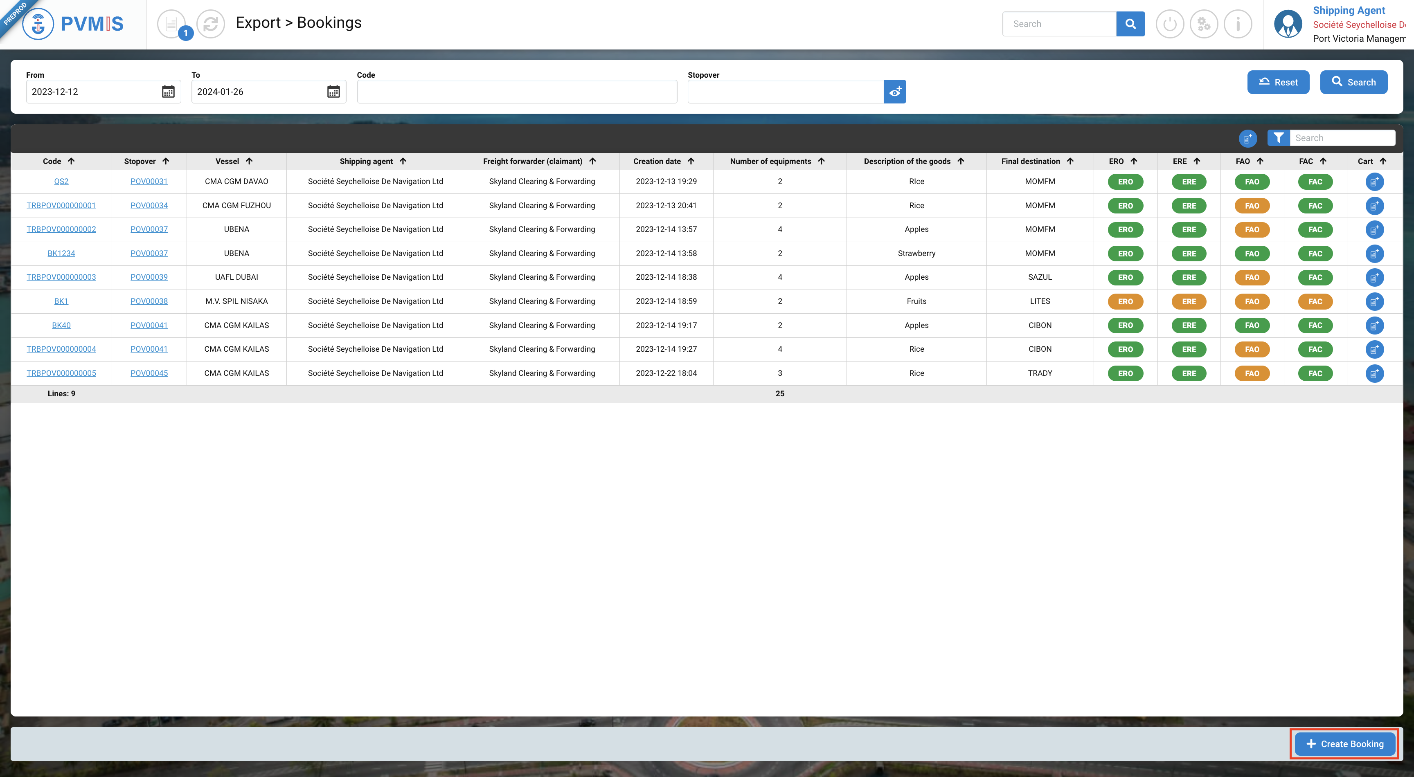Click the document notification icon with badge
1414x777 pixels.
coord(172,24)
